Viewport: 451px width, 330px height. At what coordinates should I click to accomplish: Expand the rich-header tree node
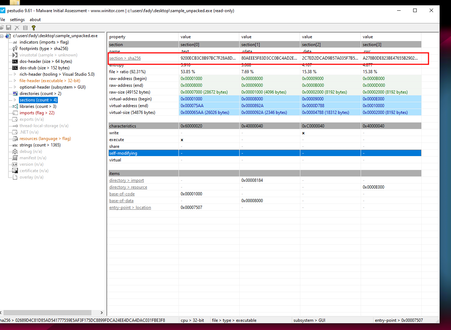15,74
